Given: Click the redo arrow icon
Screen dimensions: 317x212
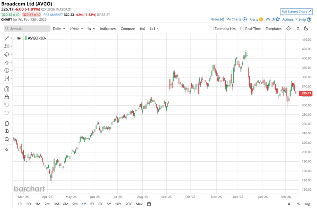Looking at the screenshot, I should tap(7, 113).
